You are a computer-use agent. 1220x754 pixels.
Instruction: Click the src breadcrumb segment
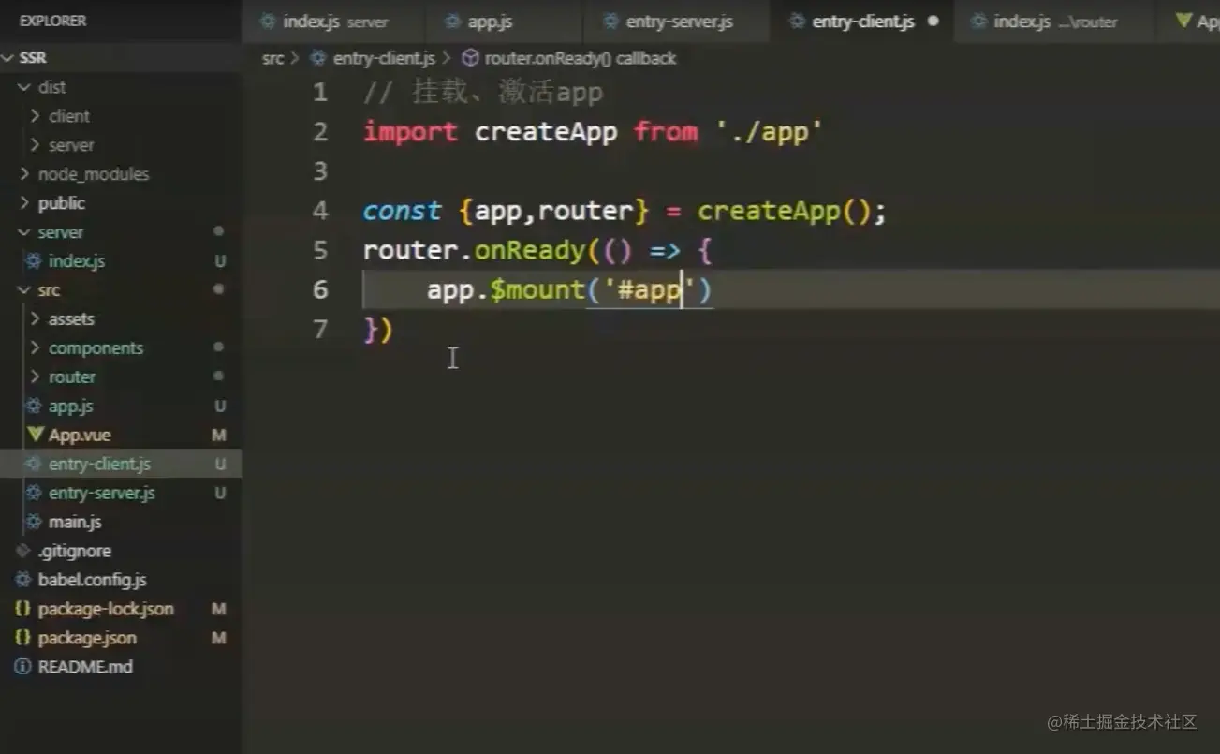[272, 58]
